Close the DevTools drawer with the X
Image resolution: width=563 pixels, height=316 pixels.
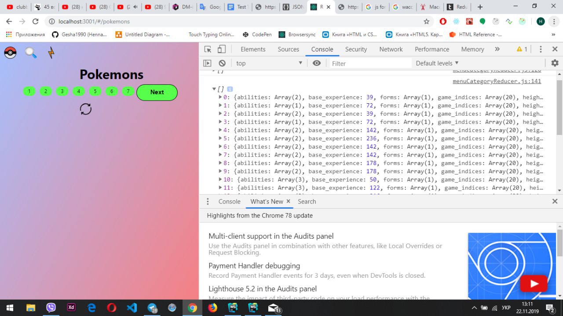[555, 201]
